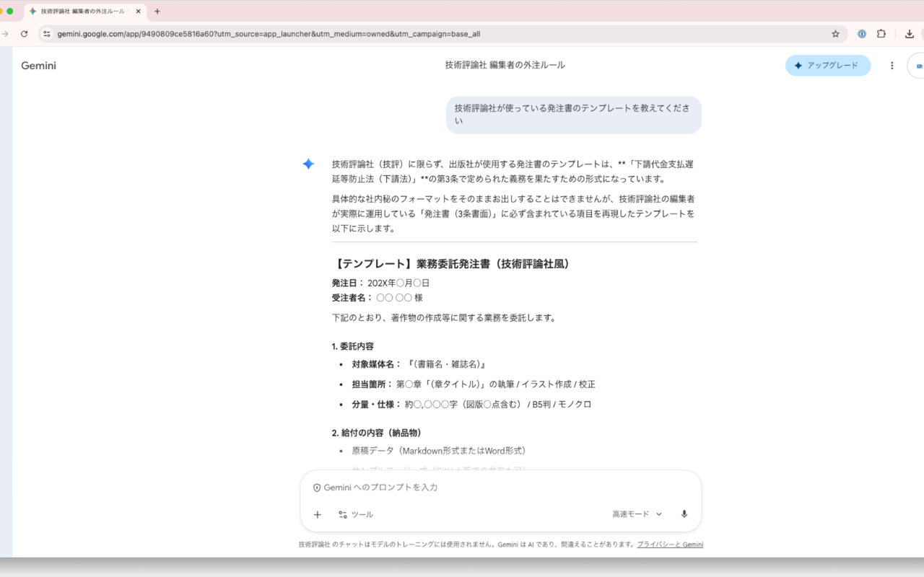Screen dimensions: 924x577
Task: Open the three-dot options menu
Action: pos(892,66)
